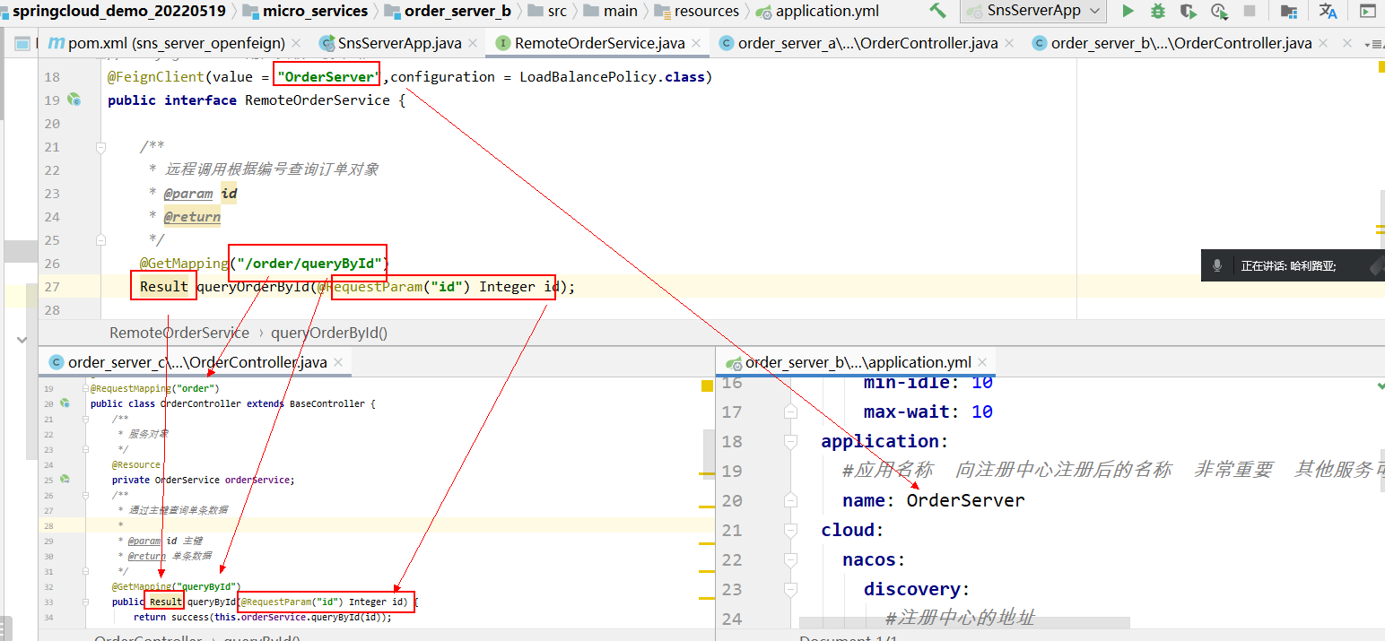This screenshot has width=1385, height=641.
Task: Close the order_server_b OrderController.java tab
Action: (1323, 43)
